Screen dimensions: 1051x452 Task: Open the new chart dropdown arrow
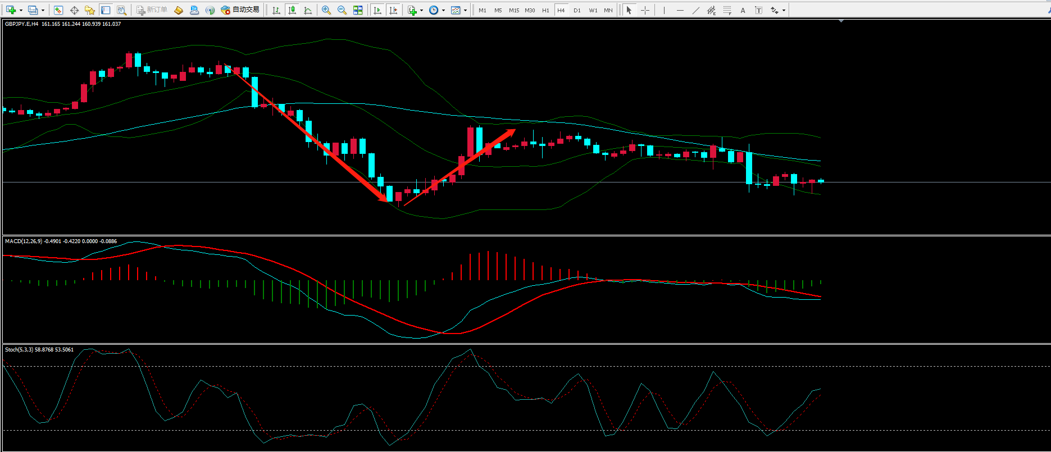21,10
